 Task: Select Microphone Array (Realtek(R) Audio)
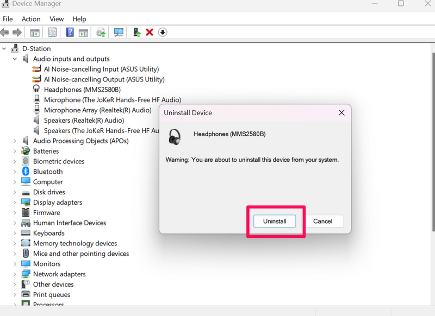(x=98, y=110)
